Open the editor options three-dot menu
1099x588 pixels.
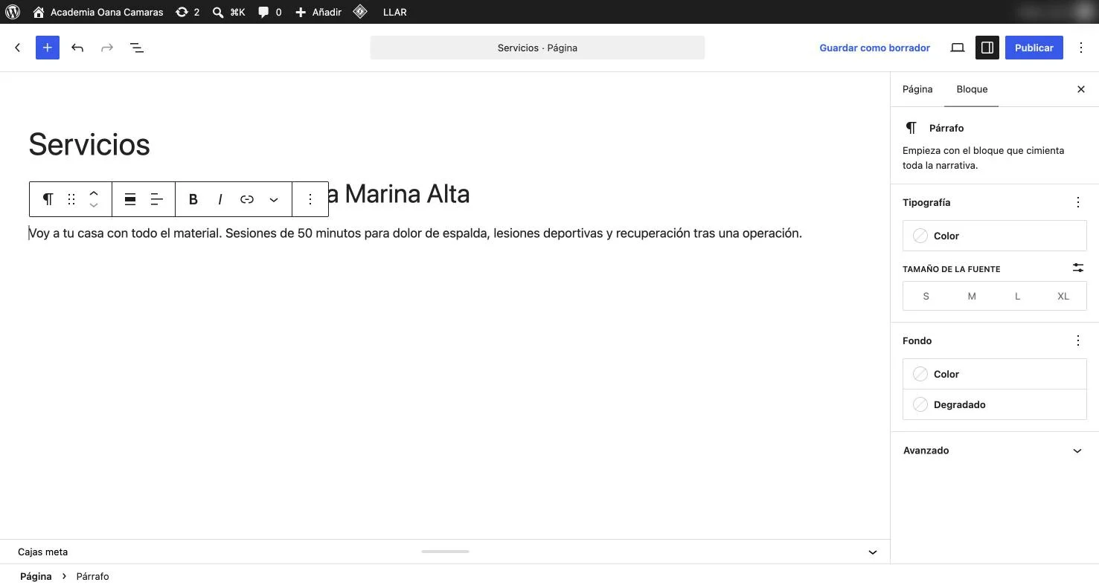point(1081,48)
